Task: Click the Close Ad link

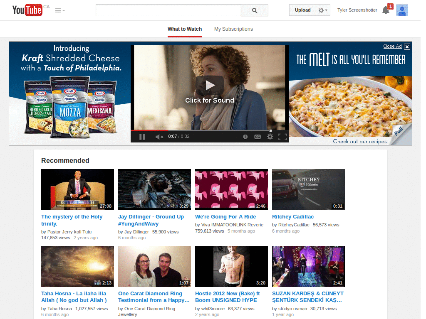Action: point(392,47)
